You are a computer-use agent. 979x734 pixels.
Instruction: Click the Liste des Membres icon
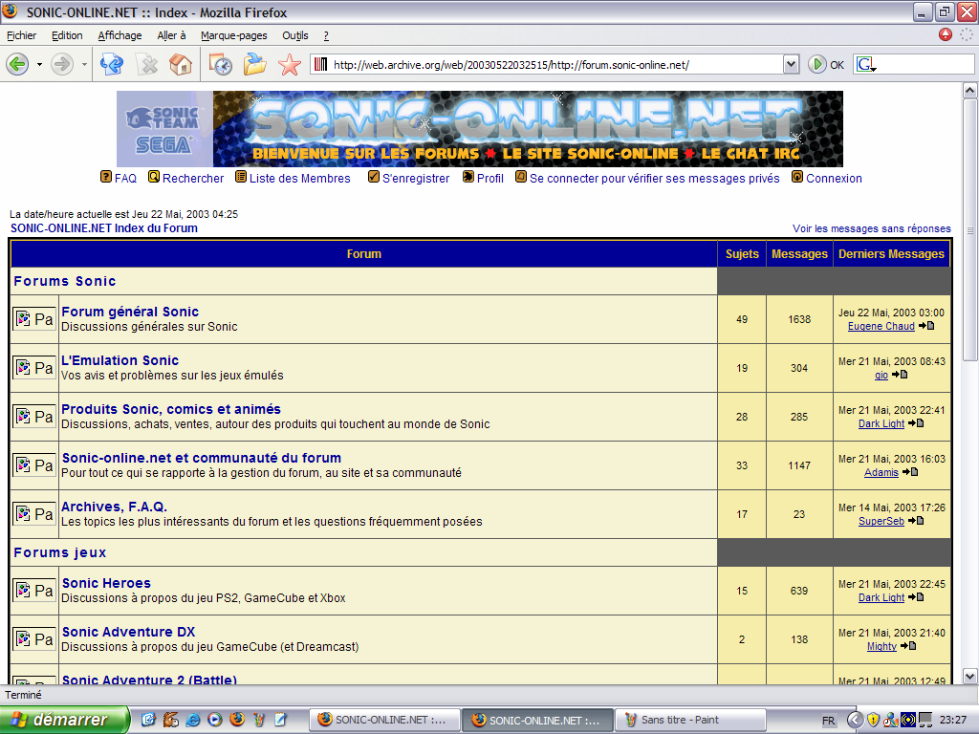pos(241,177)
